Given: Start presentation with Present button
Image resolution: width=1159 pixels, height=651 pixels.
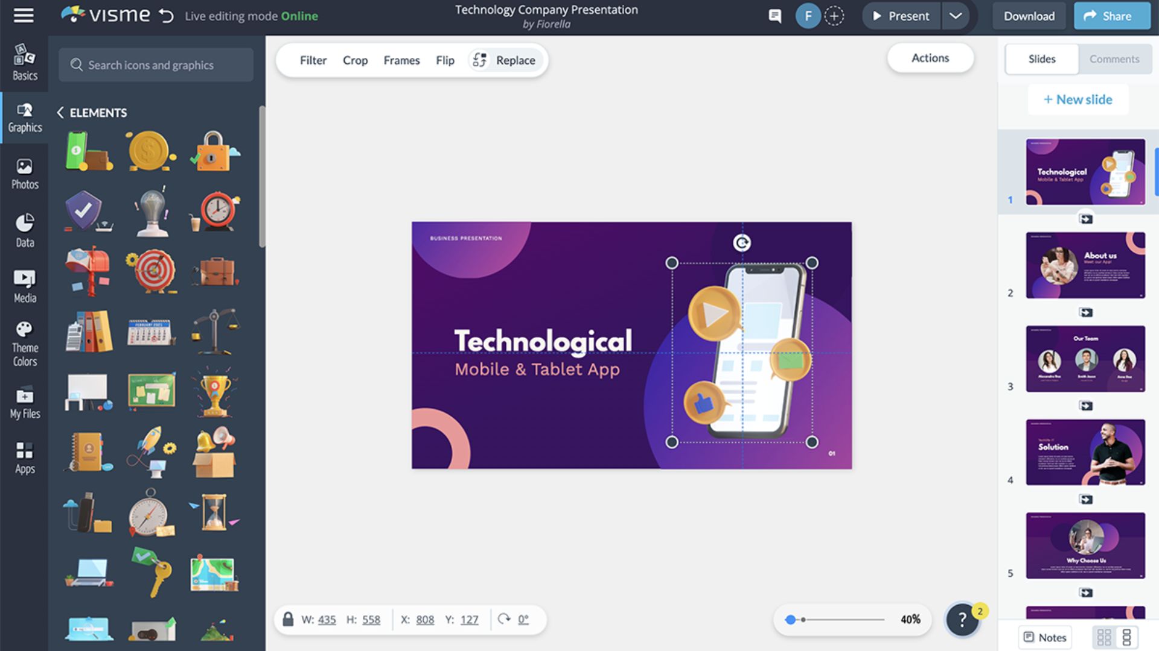Looking at the screenshot, I should (x=901, y=16).
